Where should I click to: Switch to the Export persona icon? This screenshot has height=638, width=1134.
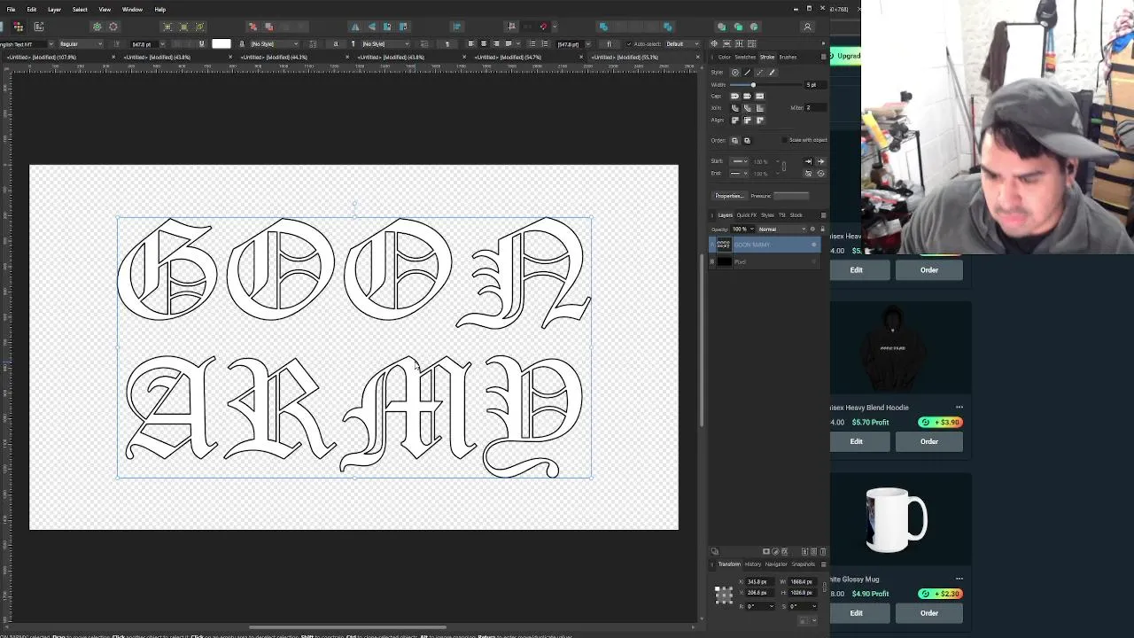(x=39, y=27)
